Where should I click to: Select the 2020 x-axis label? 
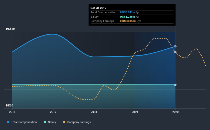pos(175,112)
